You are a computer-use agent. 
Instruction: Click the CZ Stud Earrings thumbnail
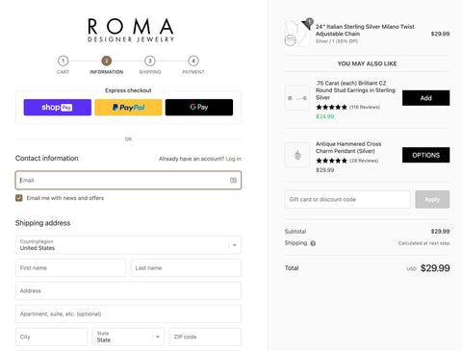pos(297,98)
